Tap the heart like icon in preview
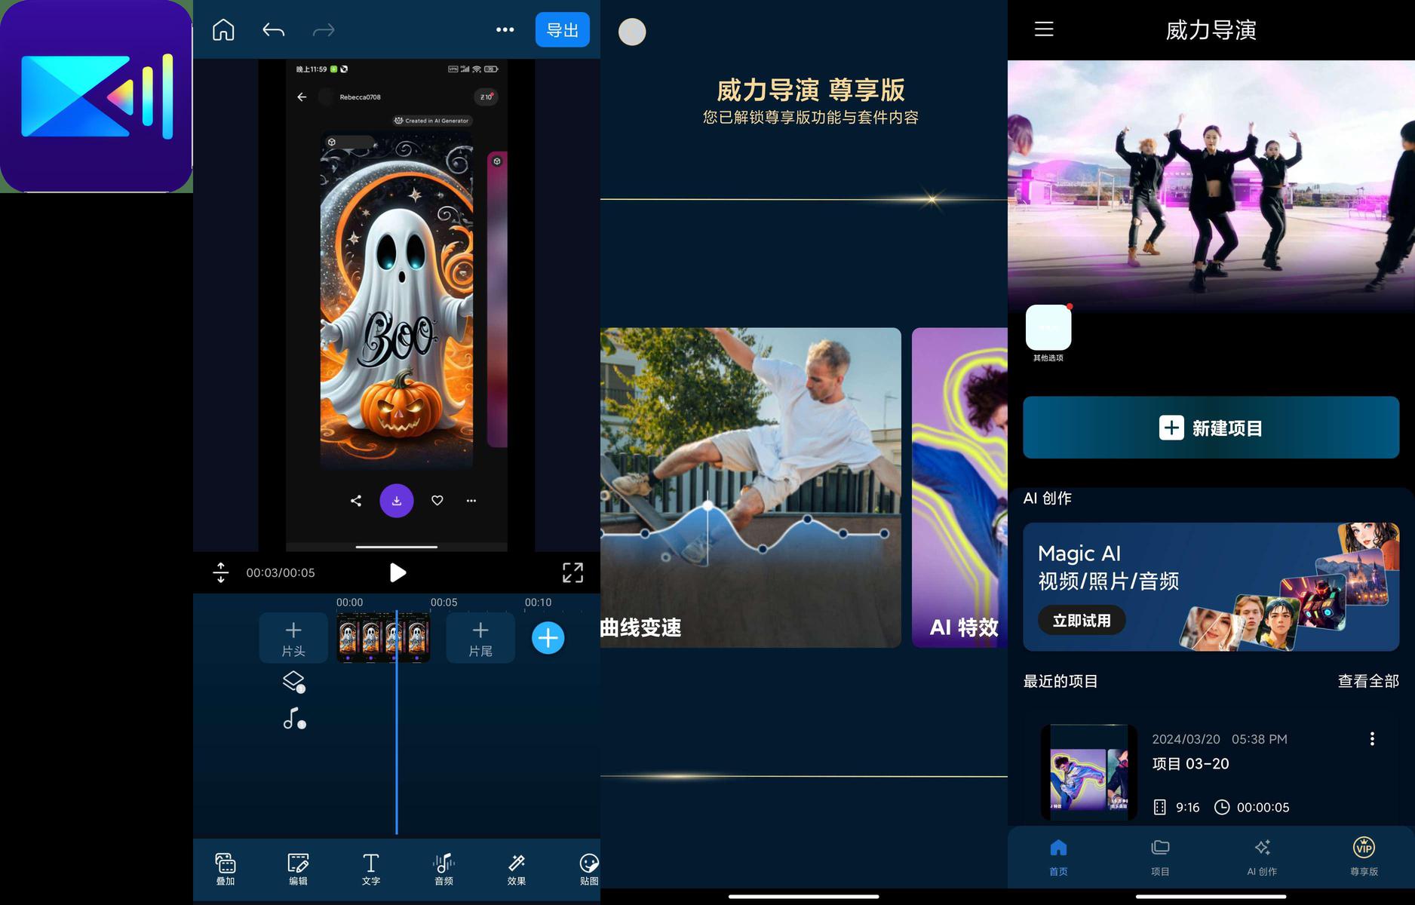The height and width of the screenshot is (905, 1415). (437, 501)
